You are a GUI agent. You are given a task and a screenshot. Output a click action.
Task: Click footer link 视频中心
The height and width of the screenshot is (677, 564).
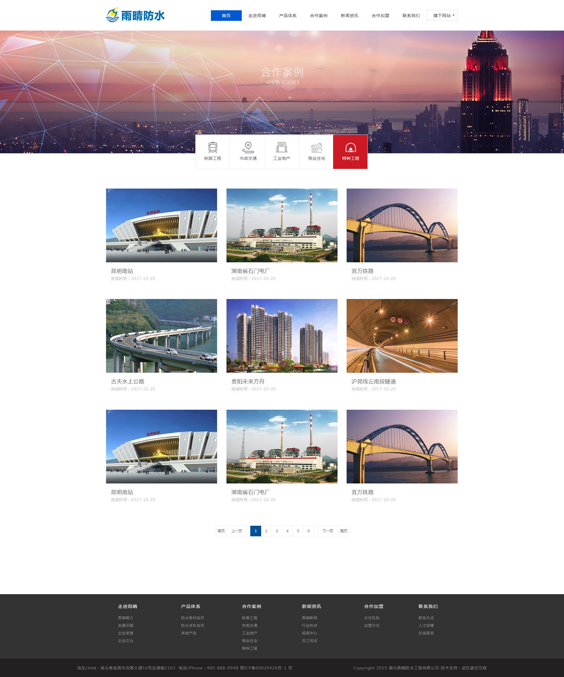(x=309, y=633)
